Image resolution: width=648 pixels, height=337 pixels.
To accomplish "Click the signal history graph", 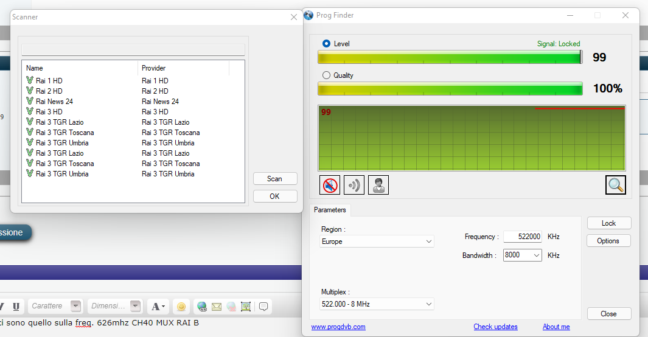I will coord(472,138).
